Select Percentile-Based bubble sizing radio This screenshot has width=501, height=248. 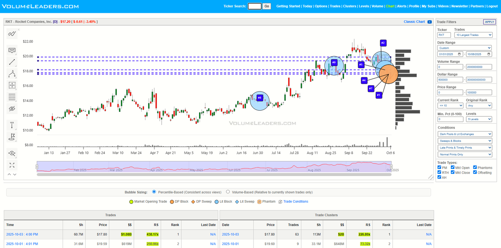point(154,192)
